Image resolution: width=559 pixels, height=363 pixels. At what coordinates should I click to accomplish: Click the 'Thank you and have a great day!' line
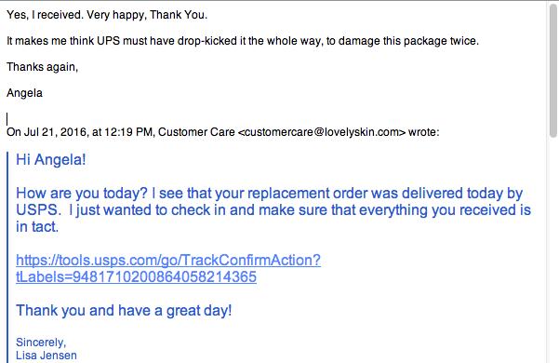click(x=124, y=311)
